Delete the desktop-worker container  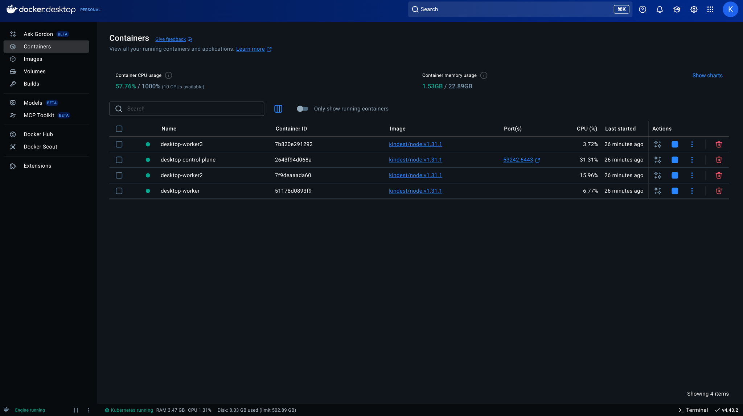(719, 191)
